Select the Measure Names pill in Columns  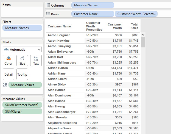coord(92,5)
